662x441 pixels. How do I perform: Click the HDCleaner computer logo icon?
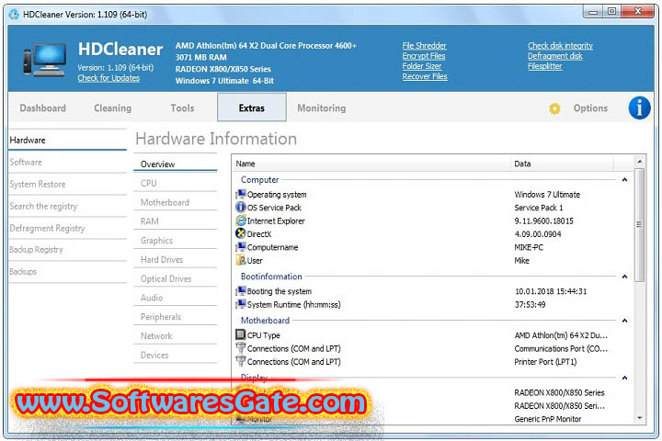point(45,60)
